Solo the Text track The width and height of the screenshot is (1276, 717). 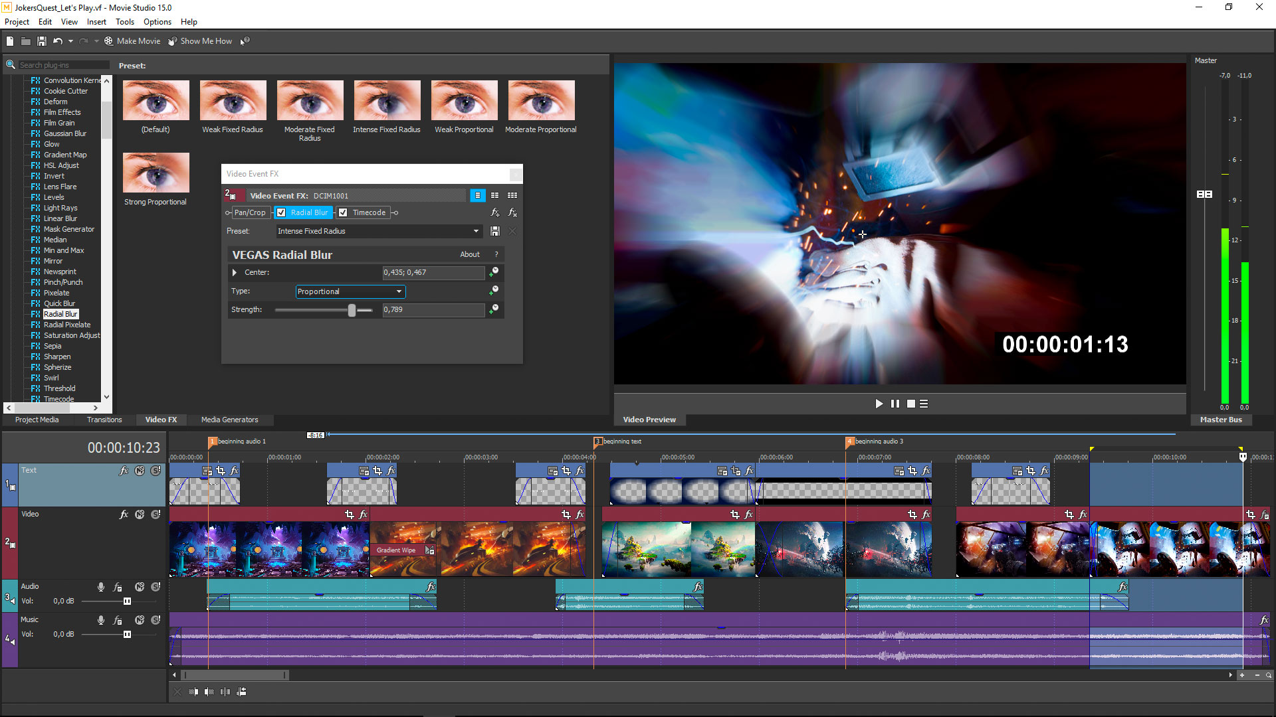tap(155, 470)
